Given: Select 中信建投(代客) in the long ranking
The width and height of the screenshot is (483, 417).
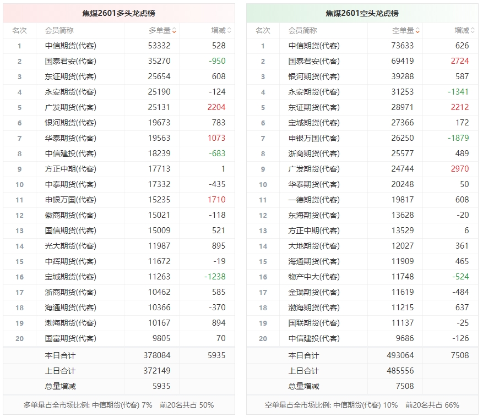Looking at the screenshot, I should click(70, 153).
